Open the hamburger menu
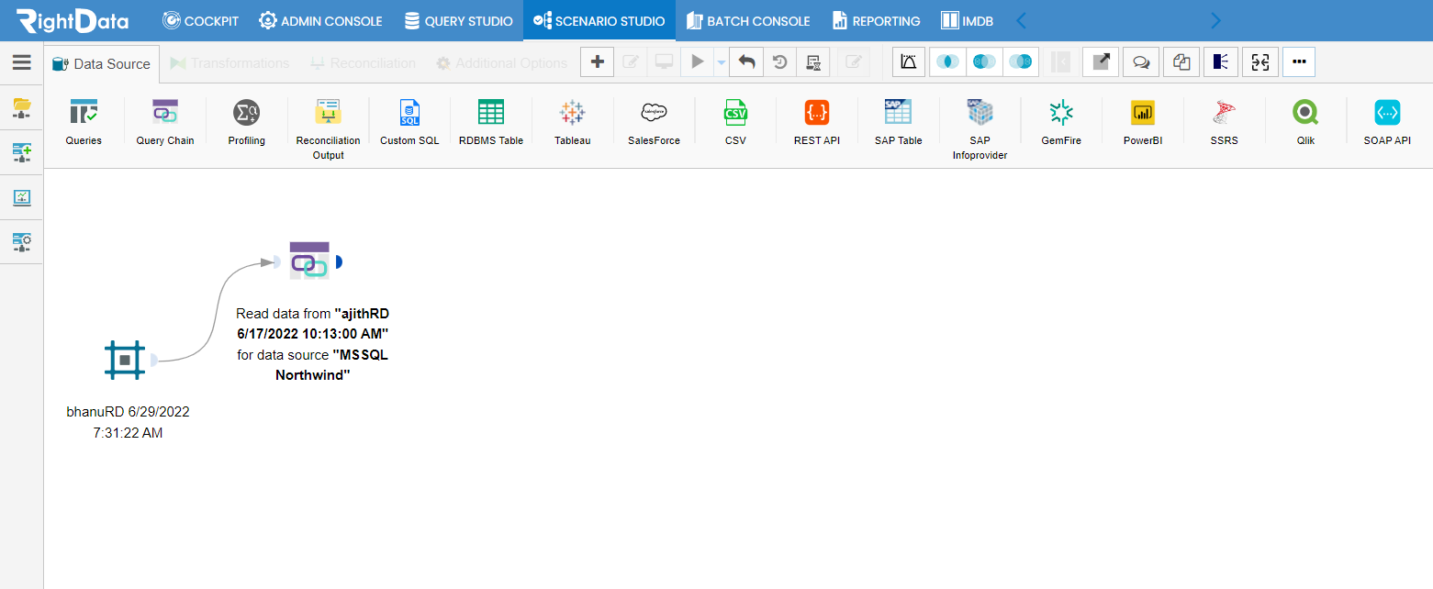The height and width of the screenshot is (589, 1433). click(x=21, y=62)
